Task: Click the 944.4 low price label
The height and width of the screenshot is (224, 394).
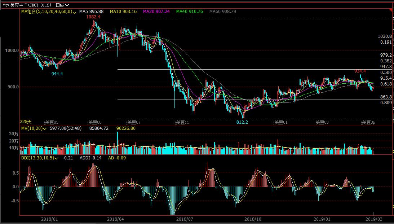Action: point(57,74)
